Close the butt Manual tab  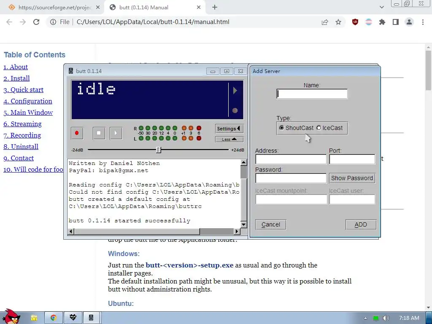199,8
